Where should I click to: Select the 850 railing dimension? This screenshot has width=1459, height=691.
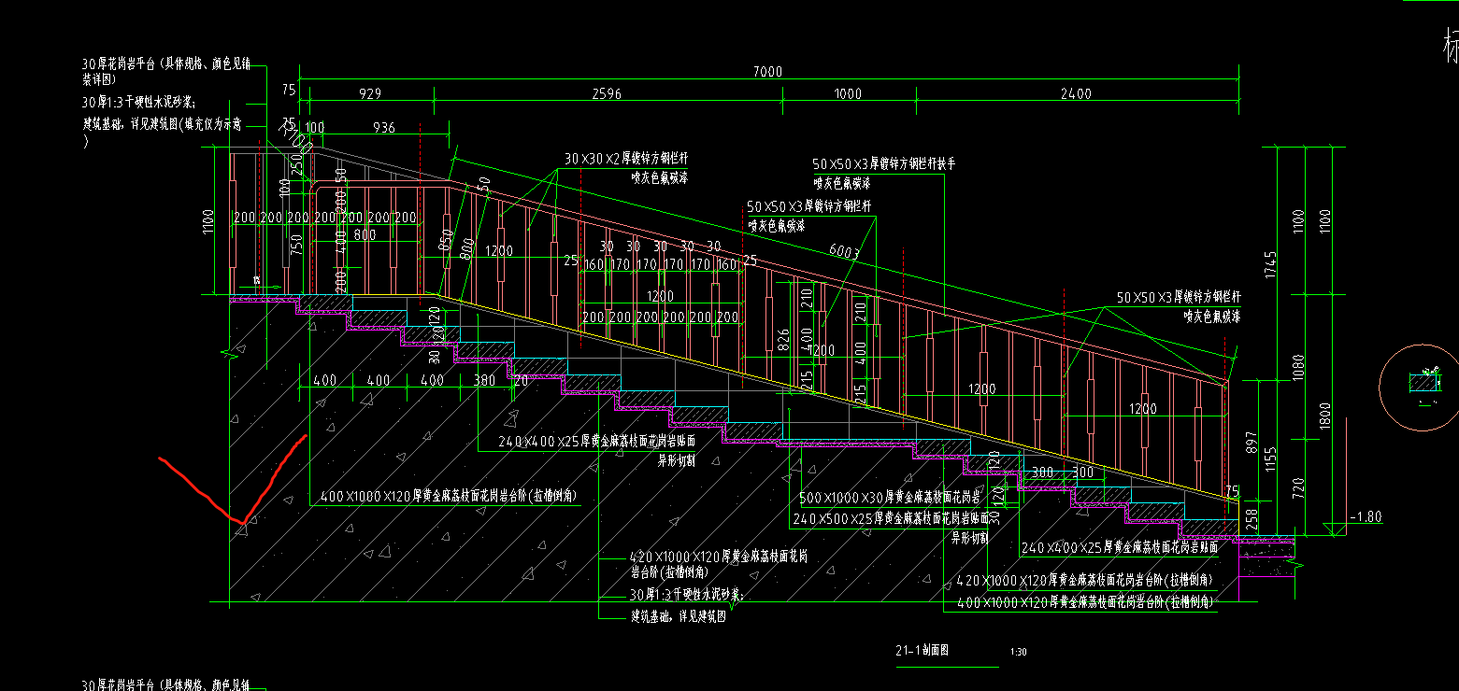[448, 241]
